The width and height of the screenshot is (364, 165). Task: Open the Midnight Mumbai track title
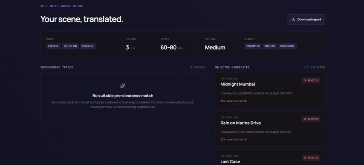click(x=238, y=84)
